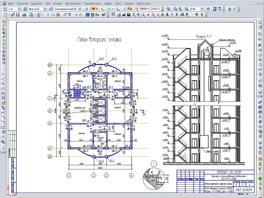264x198 pixels.
Task: Toggle the active snaps button beside ortho
Action: point(130,9)
